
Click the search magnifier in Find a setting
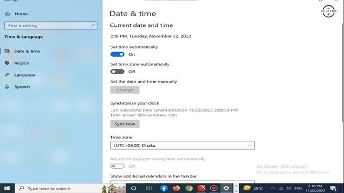92,25
